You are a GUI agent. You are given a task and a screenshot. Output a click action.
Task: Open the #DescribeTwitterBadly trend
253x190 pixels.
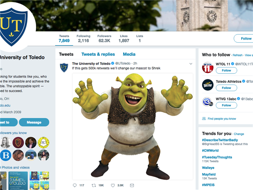coord(221,139)
